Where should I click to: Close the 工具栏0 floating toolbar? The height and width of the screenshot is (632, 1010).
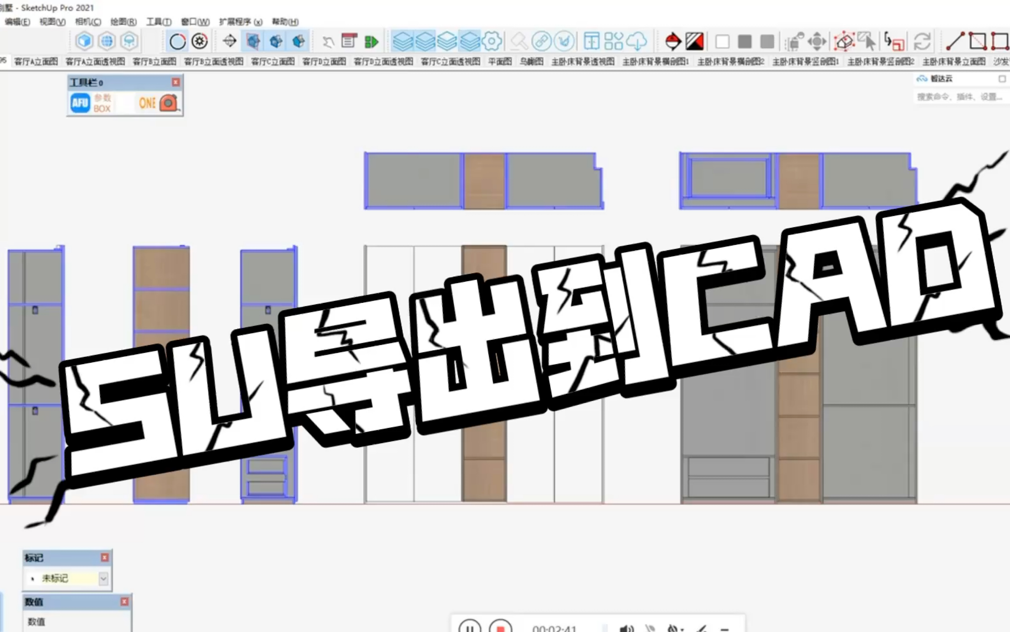tap(176, 82)
